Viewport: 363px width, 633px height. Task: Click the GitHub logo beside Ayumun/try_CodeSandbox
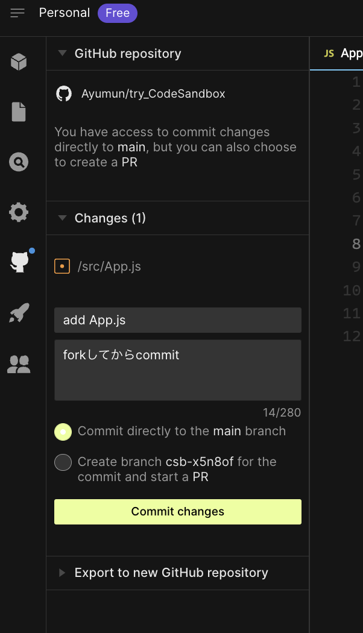point(63,93)
